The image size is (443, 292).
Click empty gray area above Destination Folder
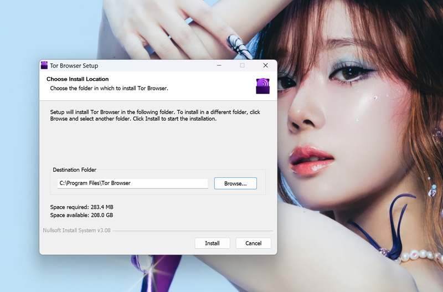pos(158,144)
